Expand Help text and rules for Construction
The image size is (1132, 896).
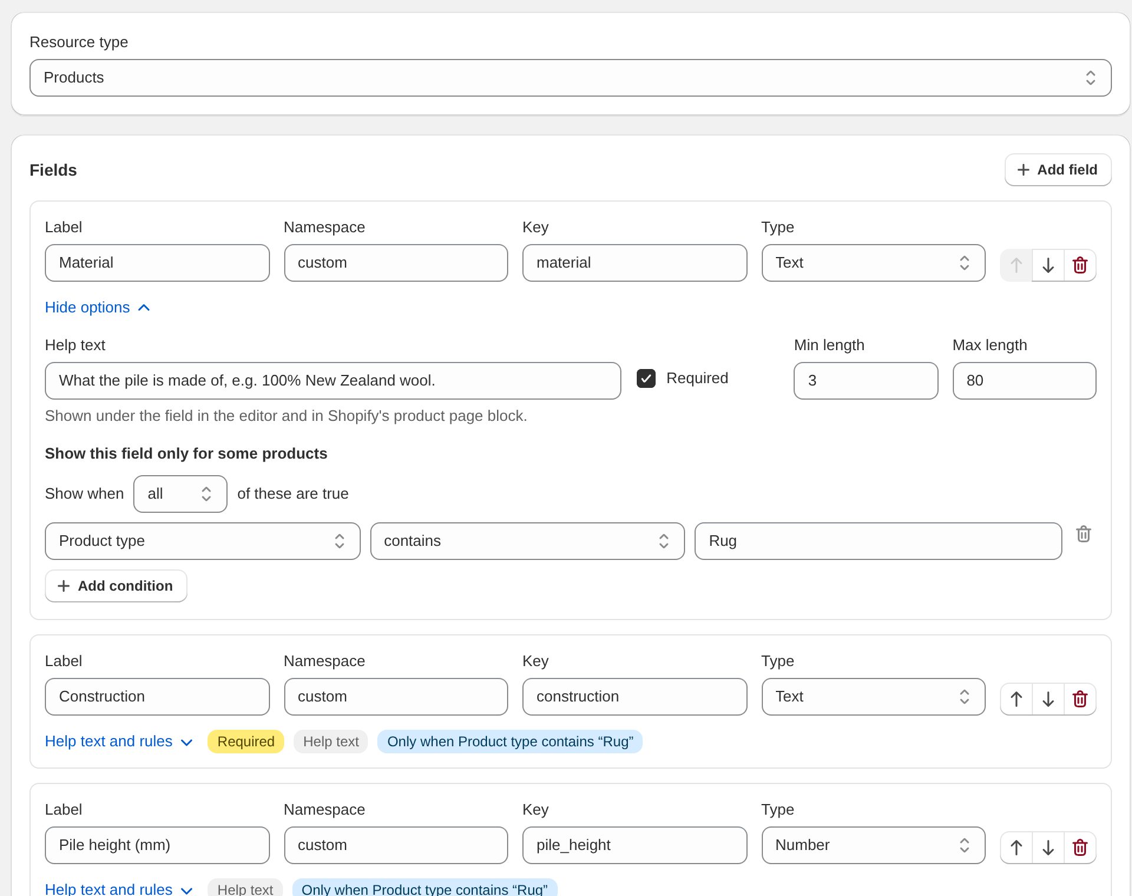(119, 742)
